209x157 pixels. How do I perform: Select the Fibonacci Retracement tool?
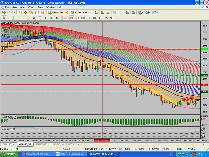coord(40,18)
